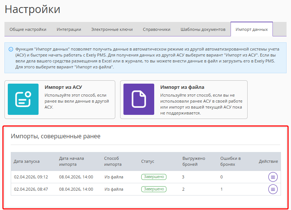
Task: Click Завершено status badge in first row
Action: coord(154,177)
